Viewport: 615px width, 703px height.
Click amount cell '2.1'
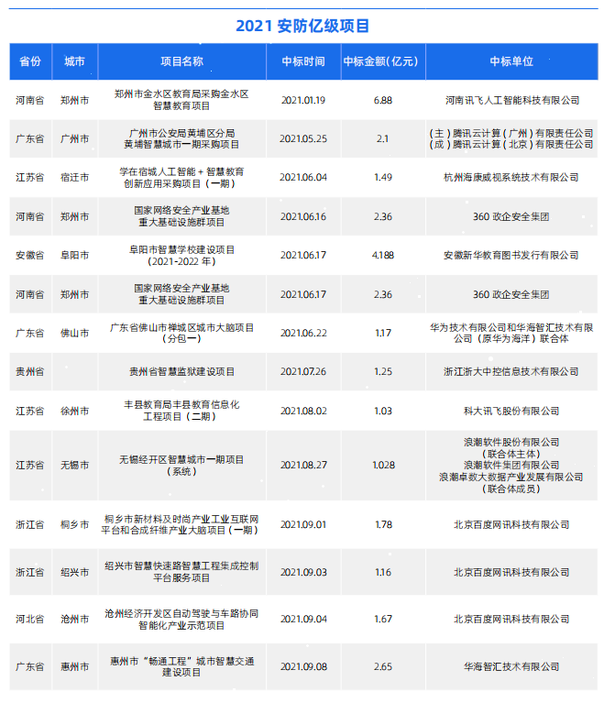tap(382, 139)
